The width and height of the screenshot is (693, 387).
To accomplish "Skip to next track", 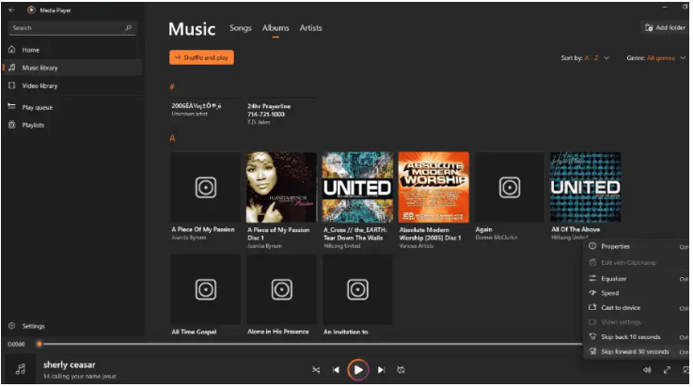I will 381,370.
